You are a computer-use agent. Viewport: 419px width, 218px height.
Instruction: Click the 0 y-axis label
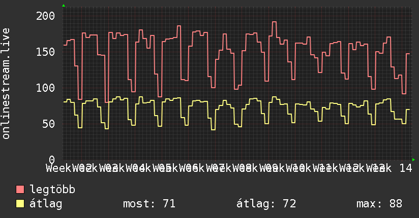click(x=52, y=160)
